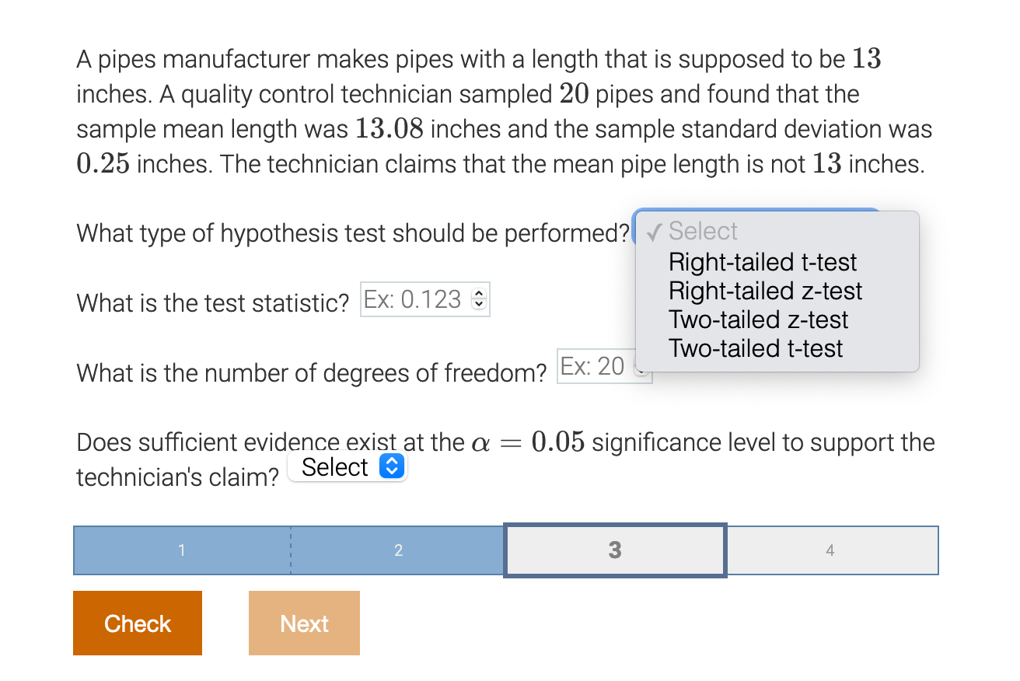Click segment 2 of the progress bar

(398, 550)
